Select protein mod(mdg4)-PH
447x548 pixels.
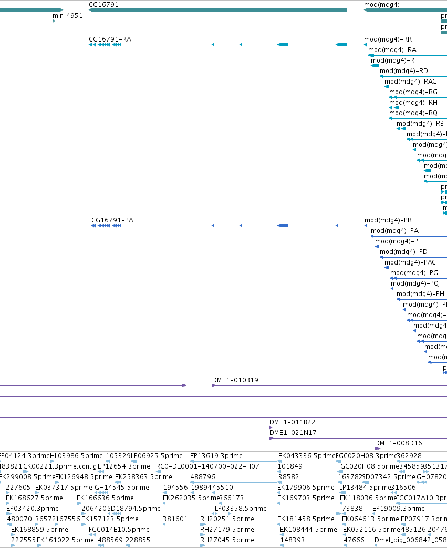click(421, 293)
